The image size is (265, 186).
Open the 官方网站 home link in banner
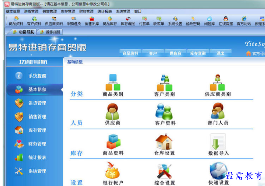(x=255, y=54)
